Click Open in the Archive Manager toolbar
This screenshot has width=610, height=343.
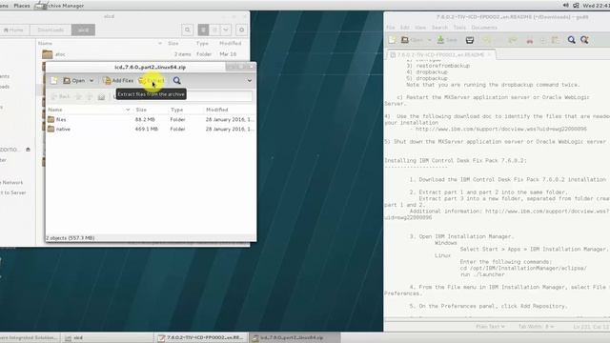pos(74,80)
